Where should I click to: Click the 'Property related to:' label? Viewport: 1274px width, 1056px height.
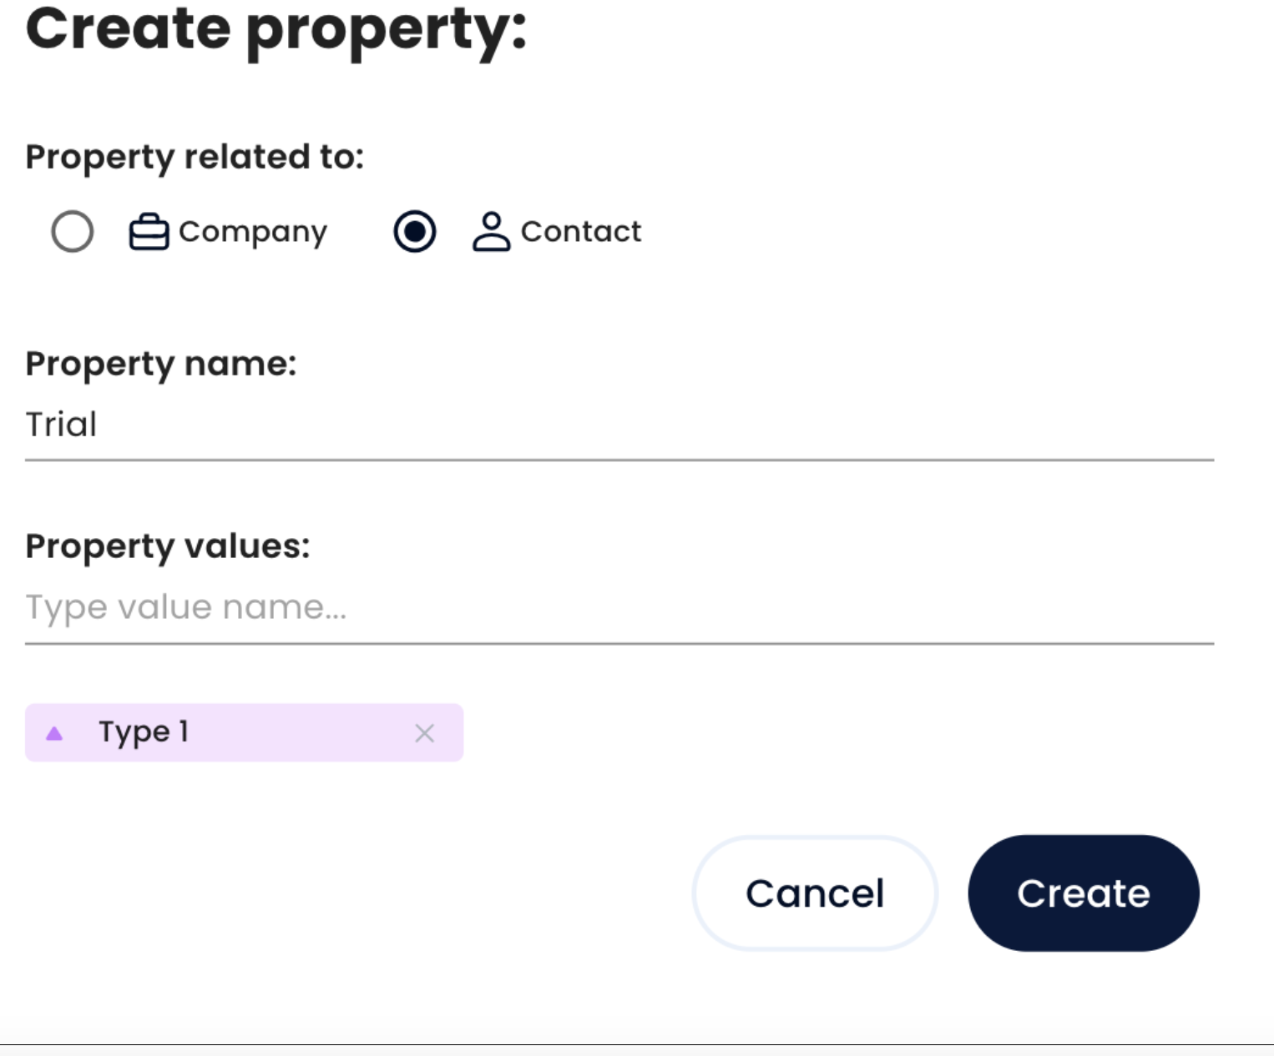(195, 157)
